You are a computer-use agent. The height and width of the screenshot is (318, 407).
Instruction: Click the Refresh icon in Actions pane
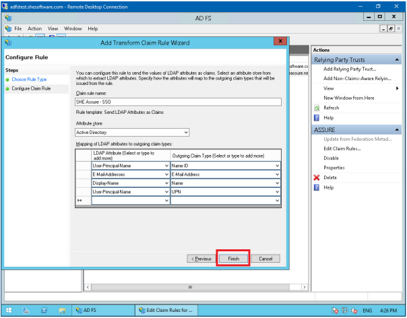click(317, 108)
